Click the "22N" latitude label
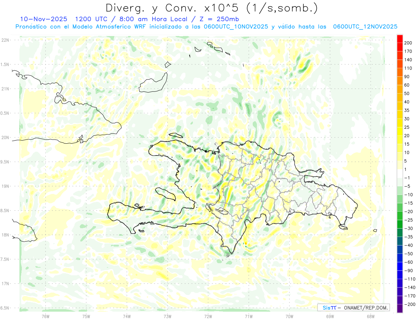Viewport: 416px width, 321px height. (x=5, y=40)
